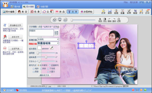Open an image with the 打开 icon
Viewport: 152px width, 93px height.
click(103, 12)
